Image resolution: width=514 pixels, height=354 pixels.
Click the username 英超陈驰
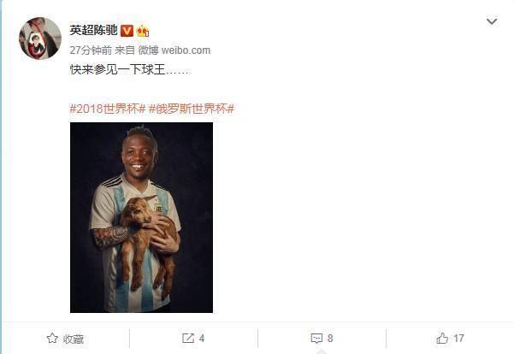pos(93,30)
